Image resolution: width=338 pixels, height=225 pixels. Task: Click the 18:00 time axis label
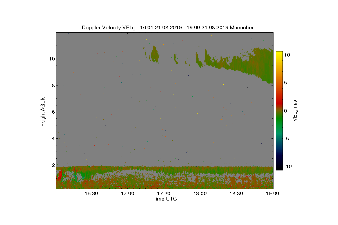[200, 194]
